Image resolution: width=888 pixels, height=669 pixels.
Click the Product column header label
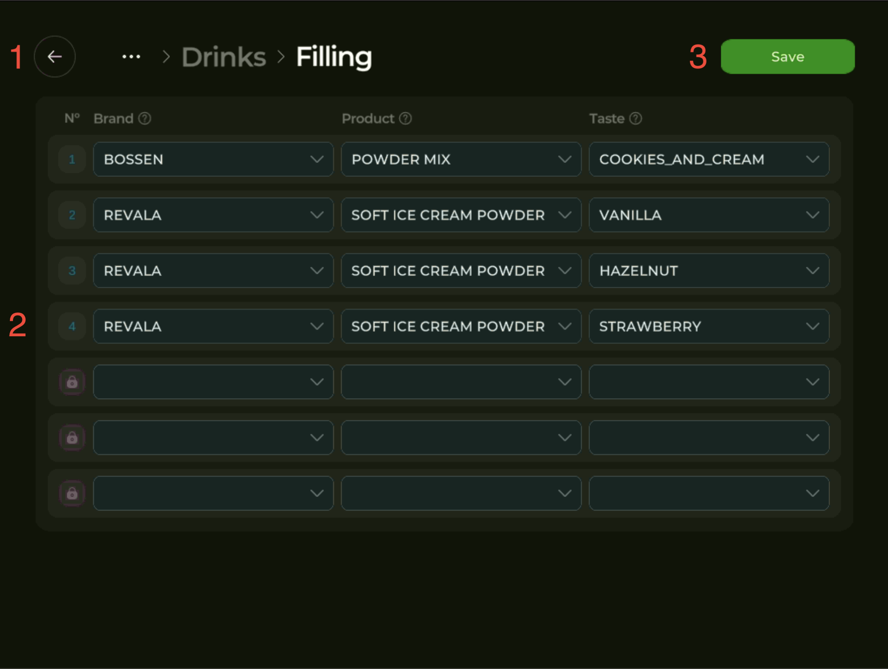(368, 118)
